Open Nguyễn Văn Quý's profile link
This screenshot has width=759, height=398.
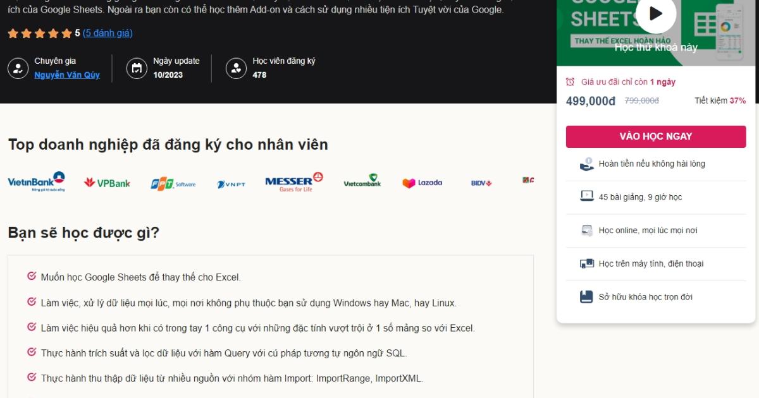coord(66,75)
